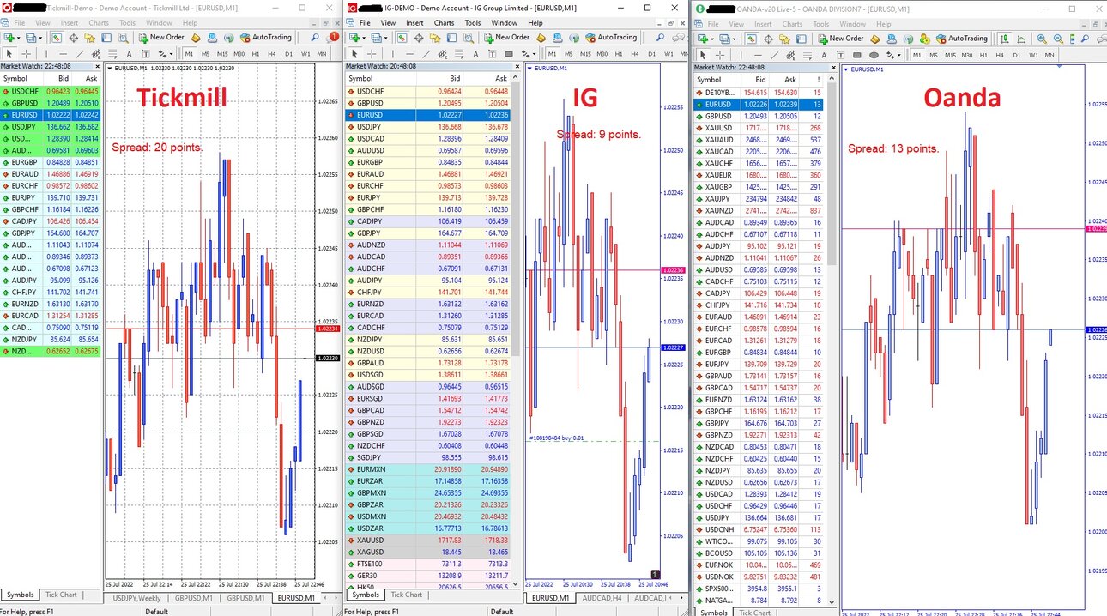Toggle AutoTrading in Tickmill window
Screen dimensions: 1107x616
point(266,37)
